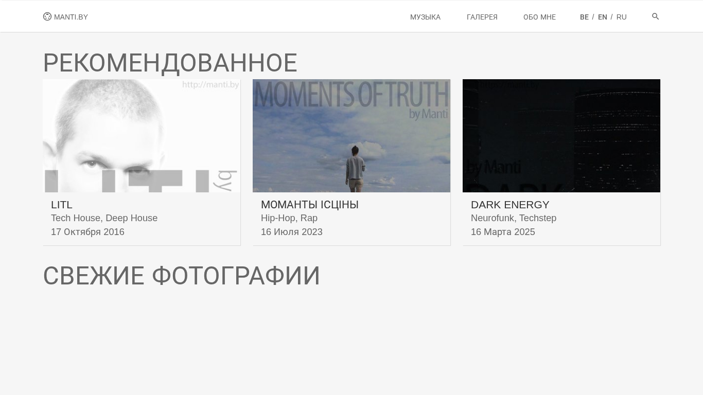
Task: Go to the MANTI.BY home link
Action: 65,16
